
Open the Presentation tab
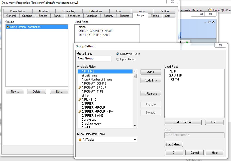[x=18, y=11]
